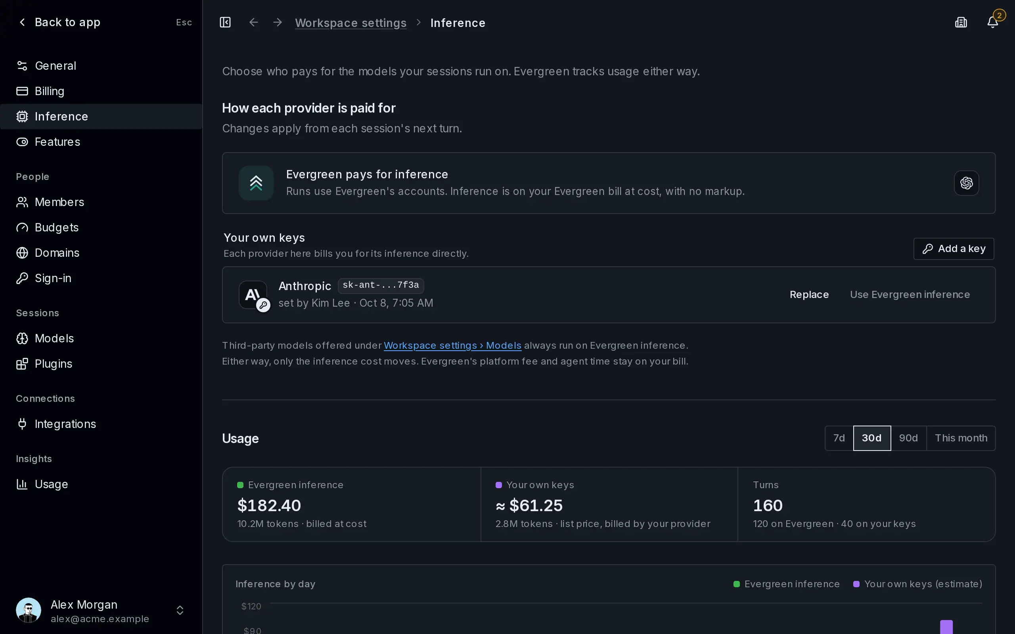
Task: Click Alex Morgan's avatar picture
Action: point(29,610)
